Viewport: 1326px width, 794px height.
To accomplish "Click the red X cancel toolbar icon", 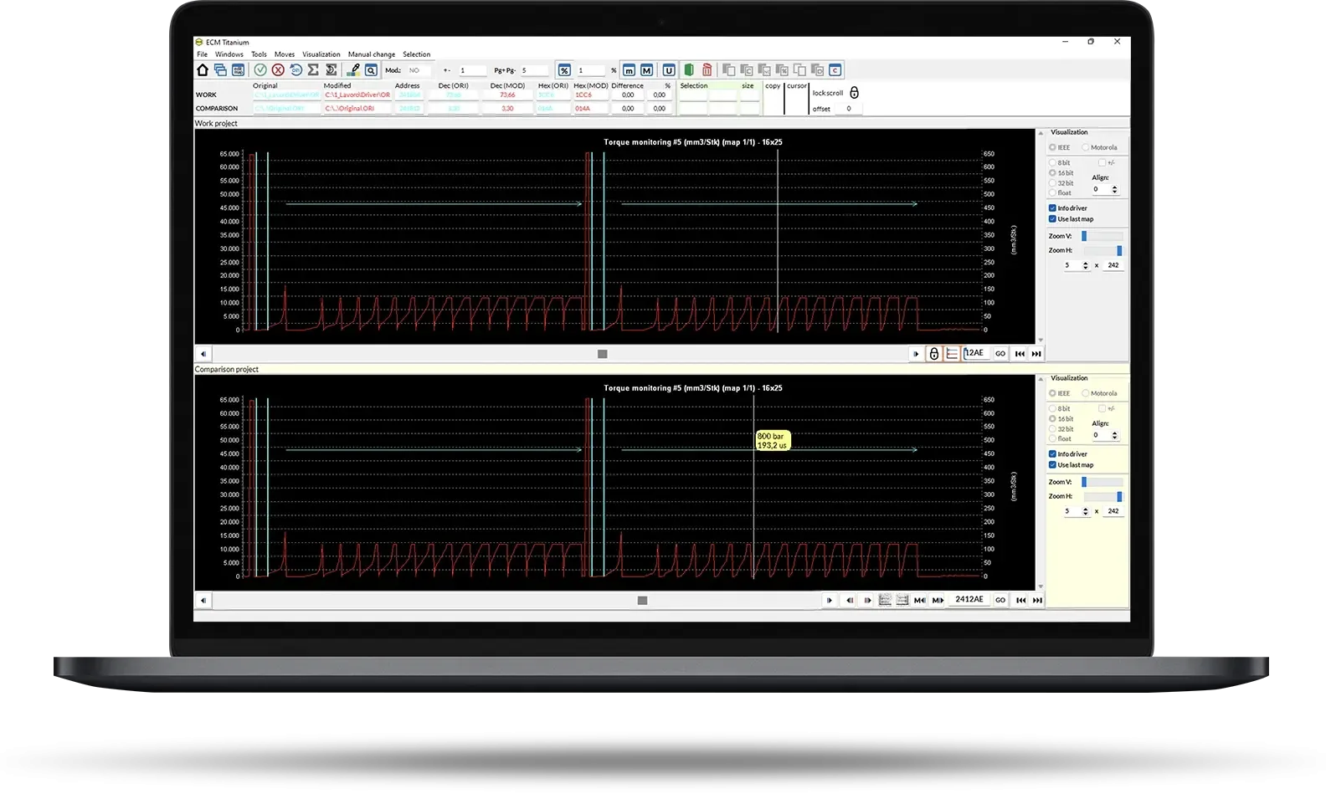I will 278,70.
